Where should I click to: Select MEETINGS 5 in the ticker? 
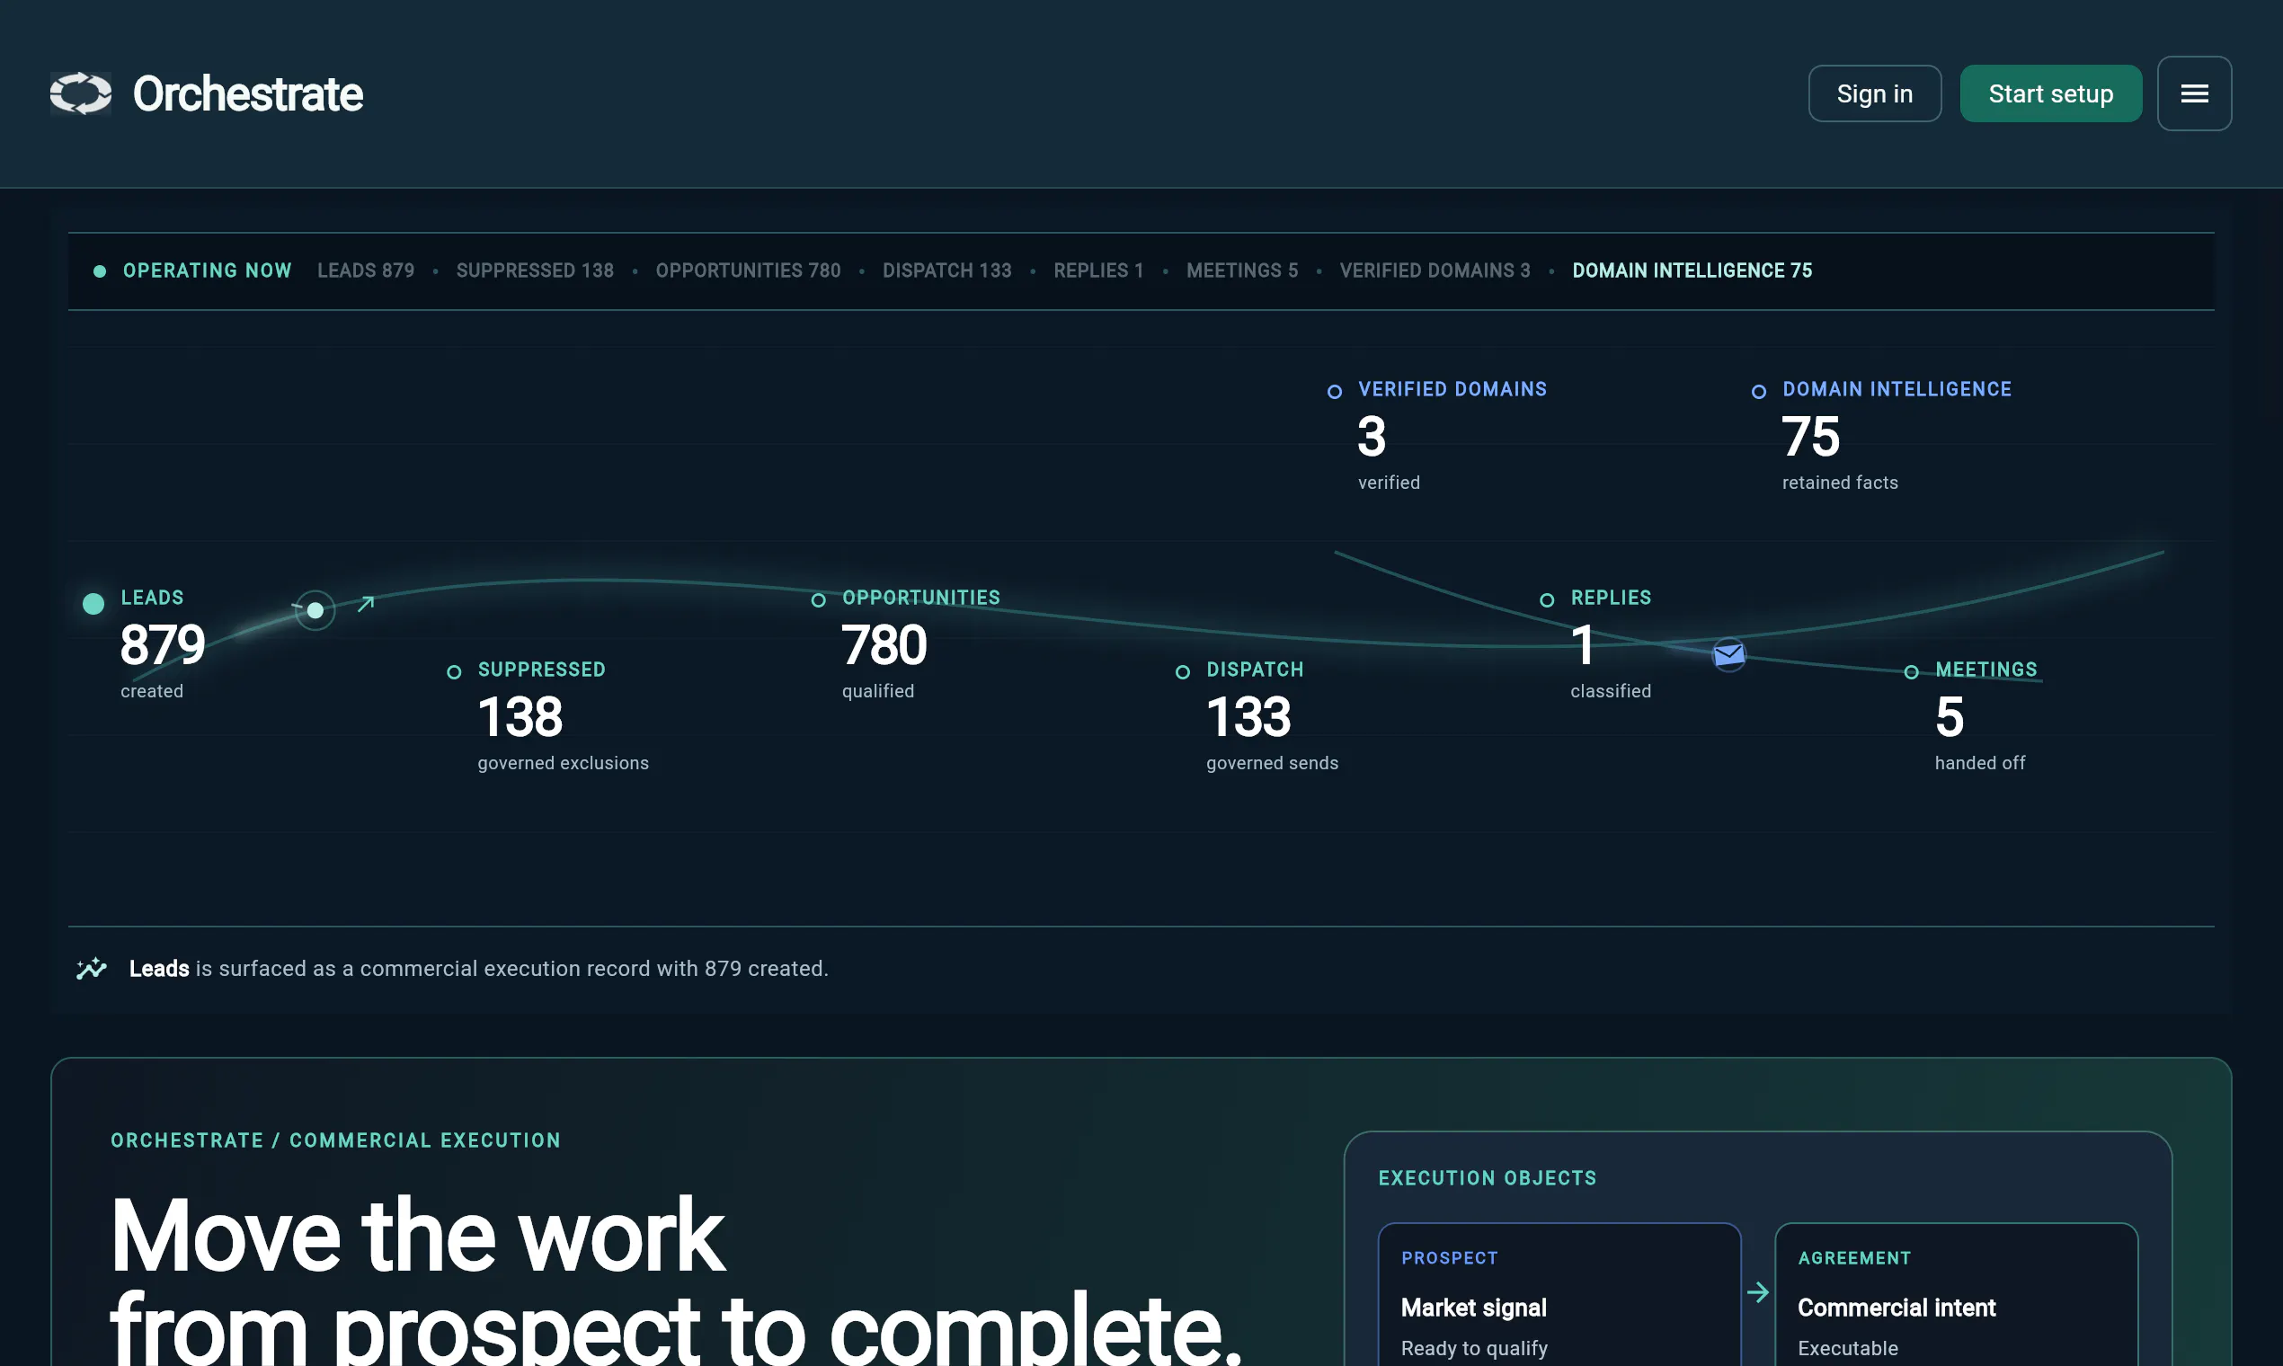[x=1242, y=271]
